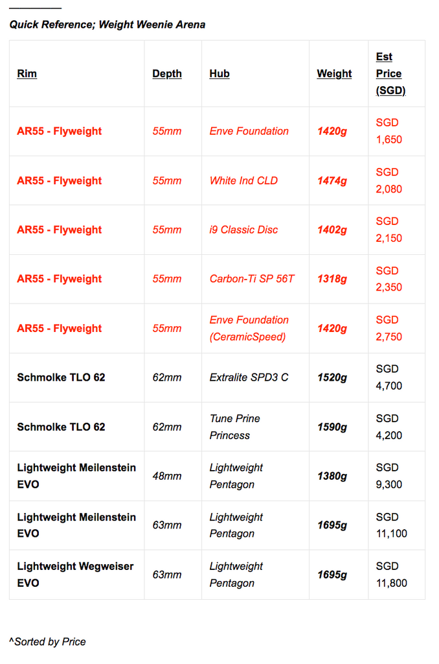Viewport: 439px width, 664px height.
Task: Click the i9 Classic Disc hub cell
Action: pyautogui.click(x=243, y=230)
